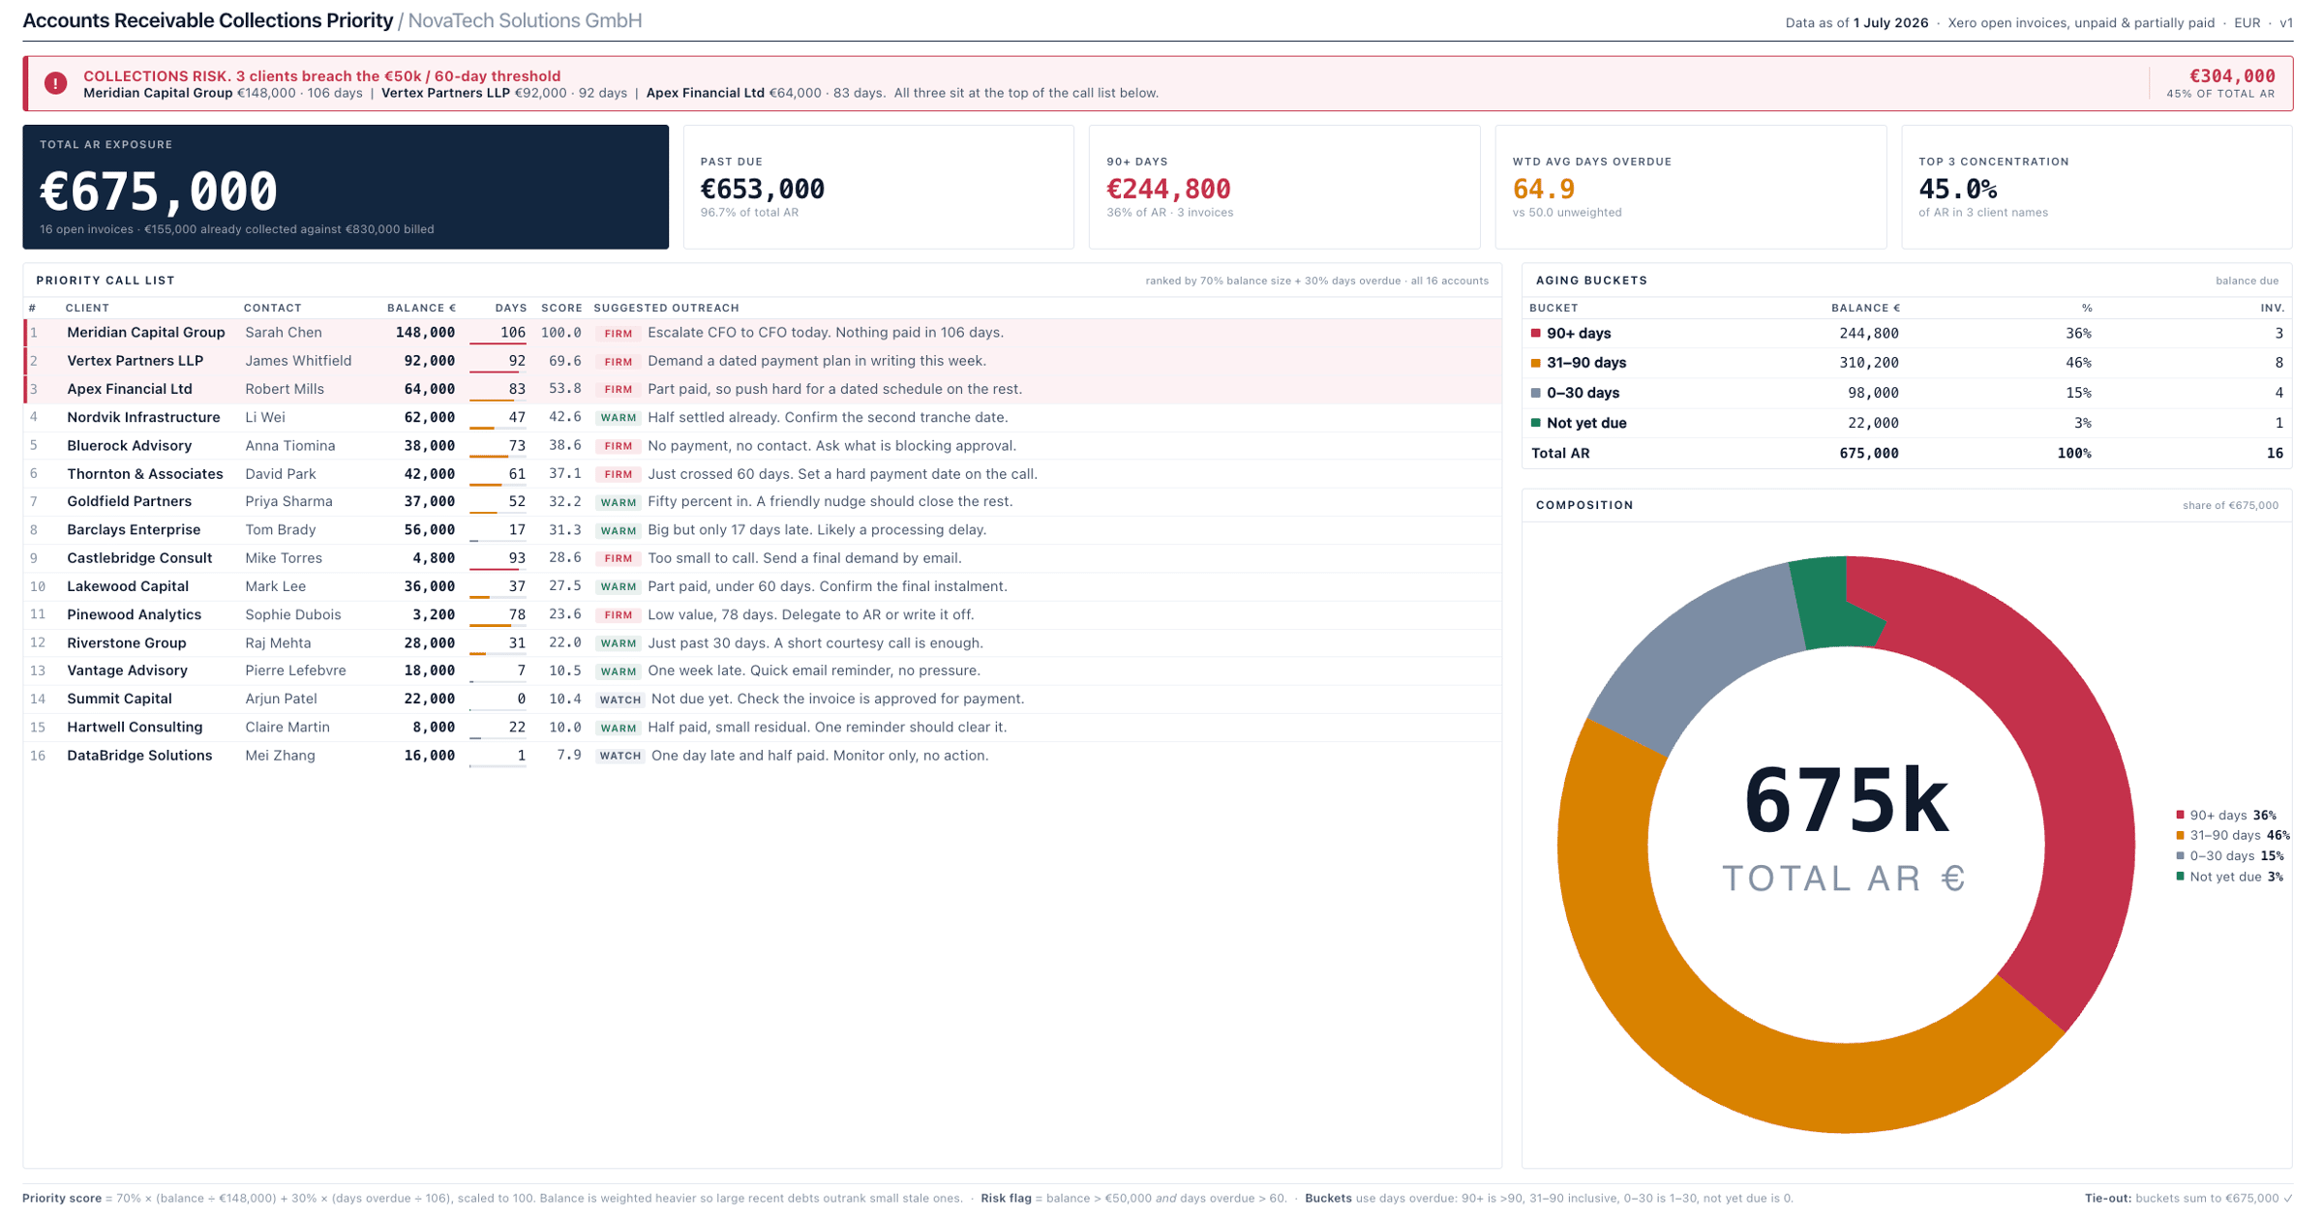Screen dimensions: 2323x1221
Task: Click the Tie-out note in the footer
Action: point(2189,1199)
